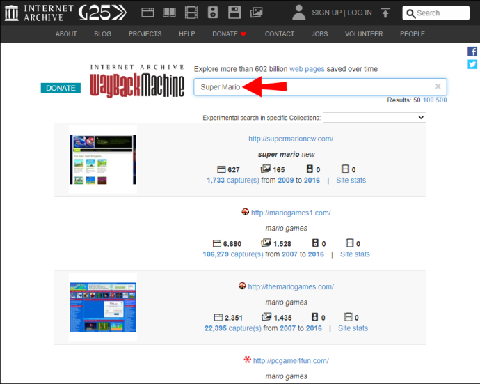The image size is (480, 384).
Task: Click the teal DONATE button
Action: click(61, 88)
